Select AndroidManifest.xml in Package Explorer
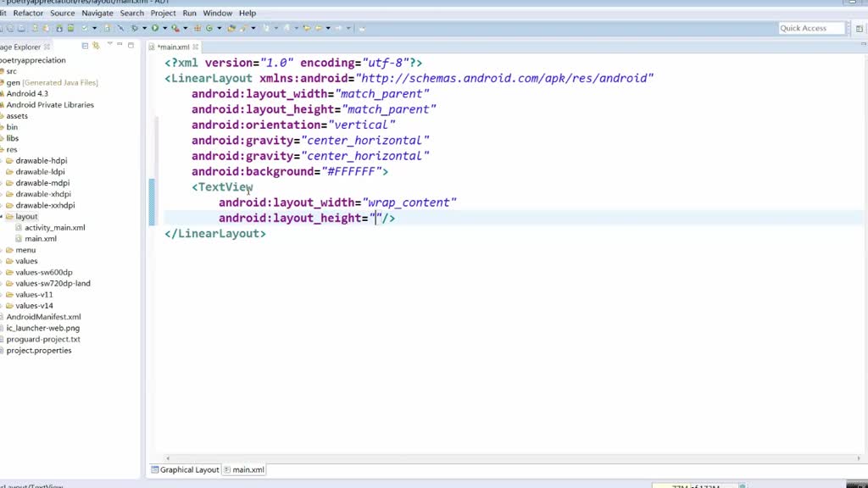Screen dimensions: 868x488 tap(43, 317)
